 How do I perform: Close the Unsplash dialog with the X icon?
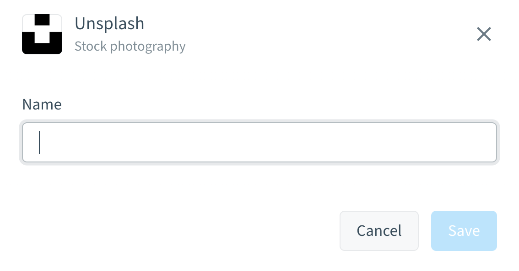[484, 34]
